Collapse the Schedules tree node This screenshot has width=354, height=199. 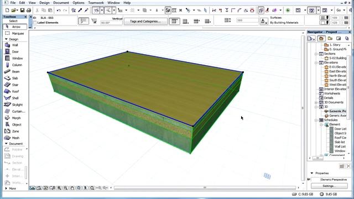pyautogui.click(x=316, y=121)
